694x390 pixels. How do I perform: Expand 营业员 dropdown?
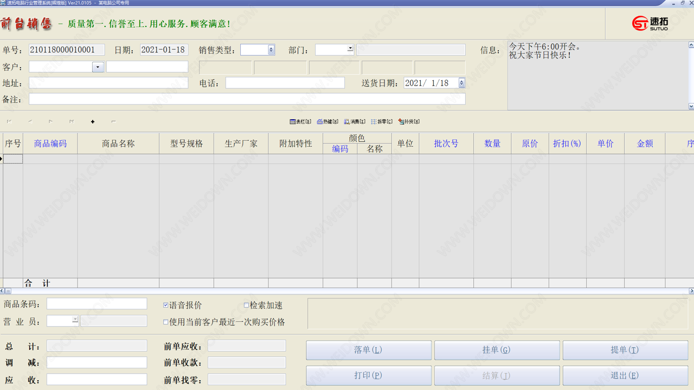pos(75,320)
